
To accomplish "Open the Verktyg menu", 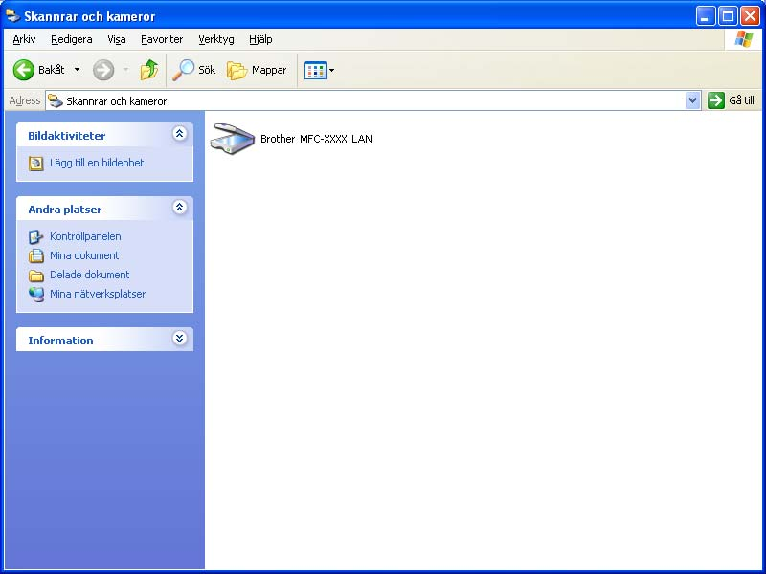I will tap(216, 39).
